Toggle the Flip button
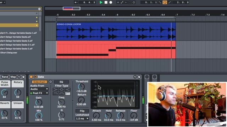 [x=82, y=111]
